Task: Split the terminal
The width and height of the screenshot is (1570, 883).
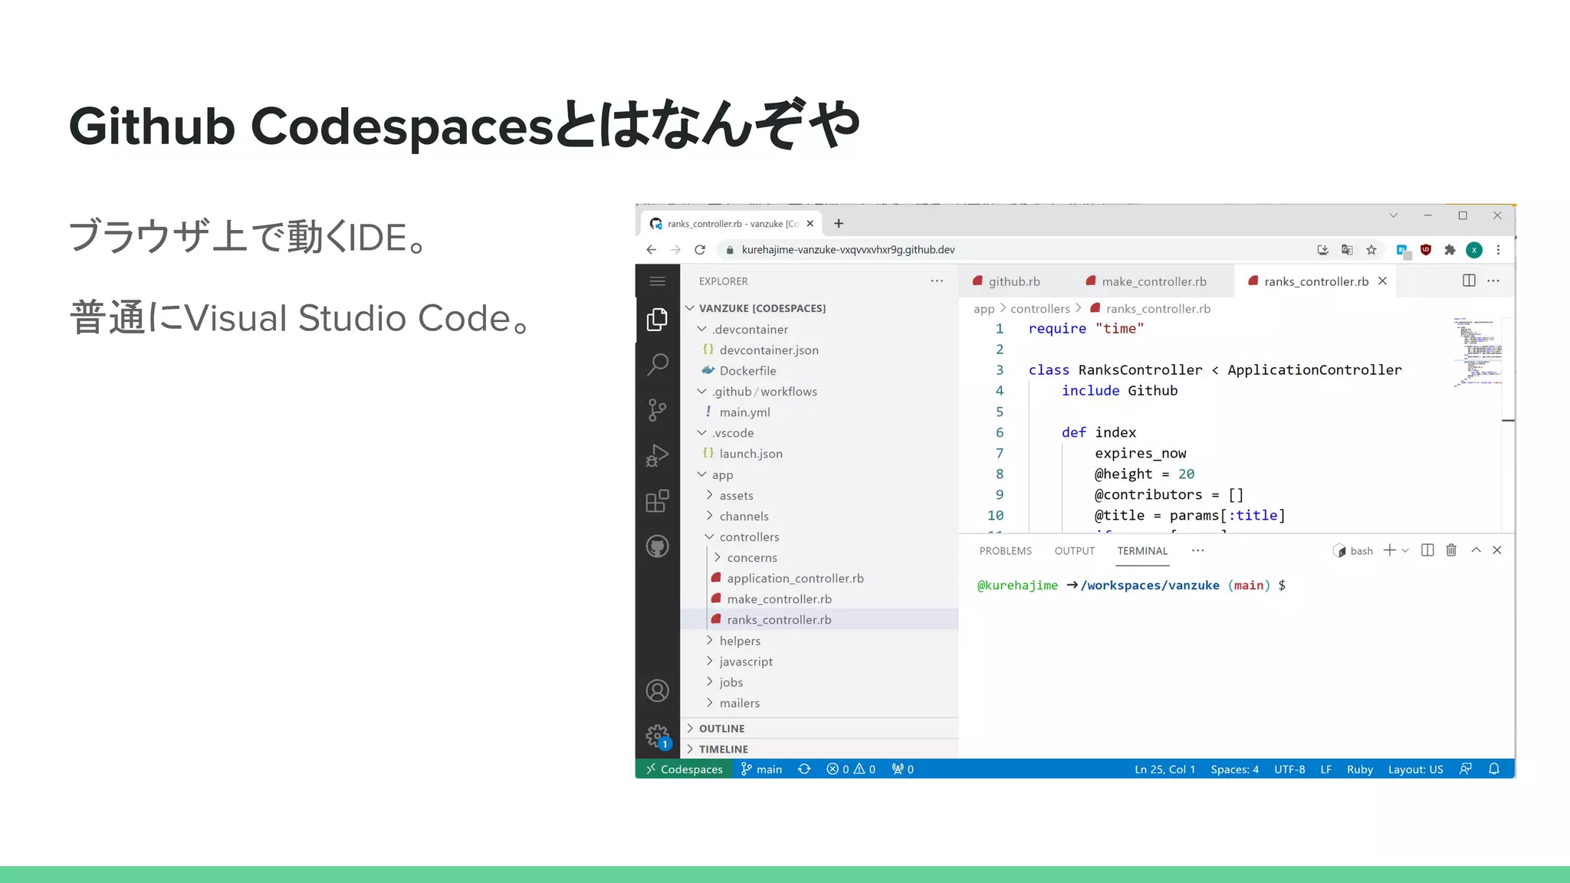Action: point(1427,550)
